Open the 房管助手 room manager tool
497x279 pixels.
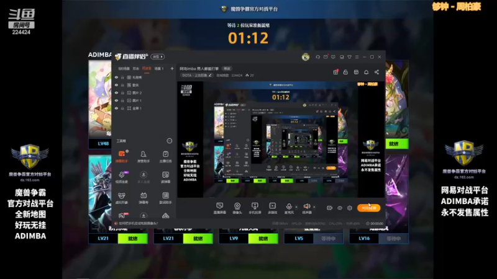pyautogui.click(x=144, y=157)
